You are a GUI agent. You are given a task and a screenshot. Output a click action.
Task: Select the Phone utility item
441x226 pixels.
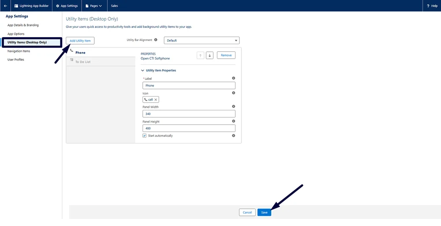(101, 53)
